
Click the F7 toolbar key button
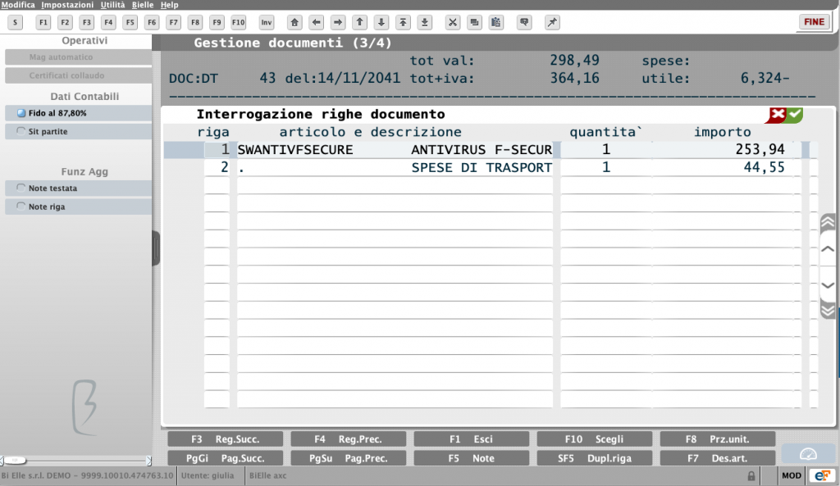pos(173,22)
